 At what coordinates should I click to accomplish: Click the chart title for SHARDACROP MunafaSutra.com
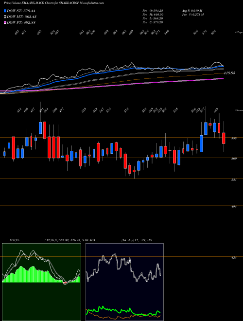click(54, 3)
